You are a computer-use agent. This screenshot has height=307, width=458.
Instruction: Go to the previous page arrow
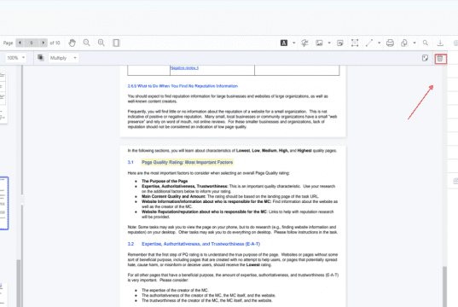pyautogui.click(x=20, y=43)
